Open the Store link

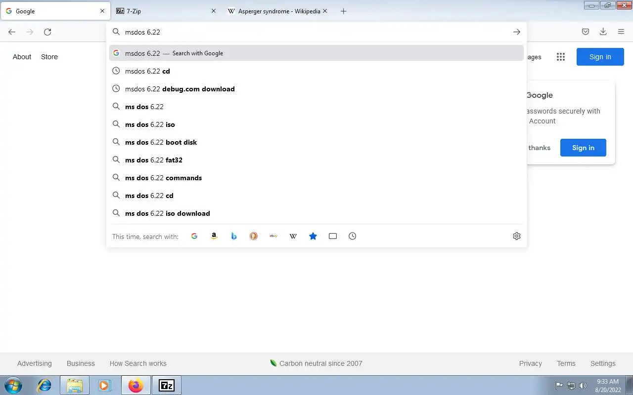coord(49,57)
